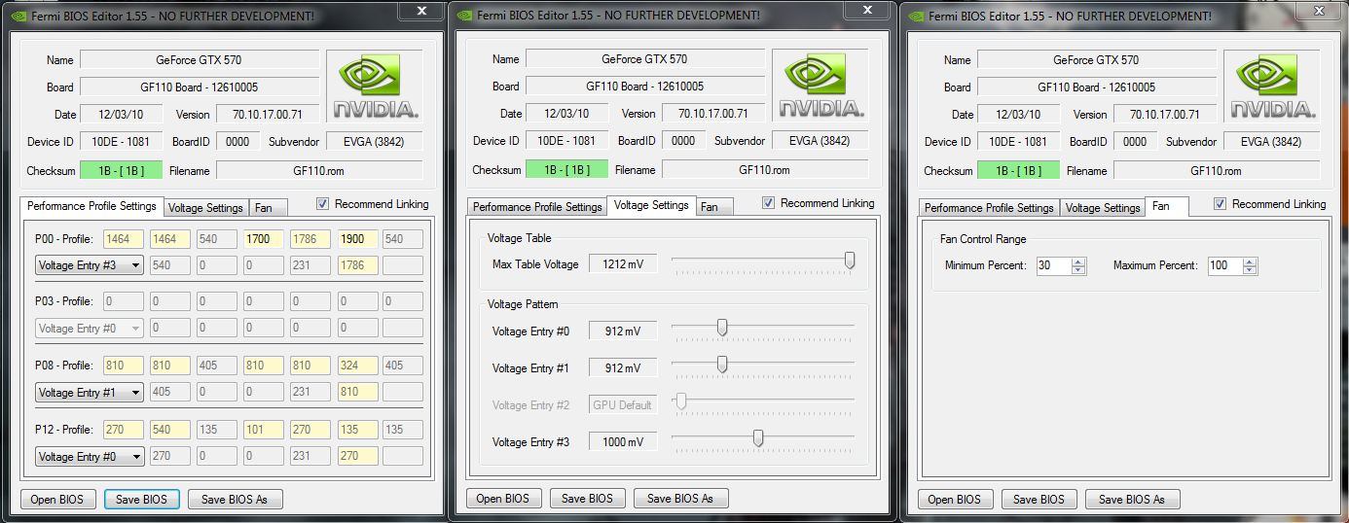Screen dimensions: 1349x523
Task: Click the Version 70.10.17.00.71 in middle window
Action: coord(713,114)
